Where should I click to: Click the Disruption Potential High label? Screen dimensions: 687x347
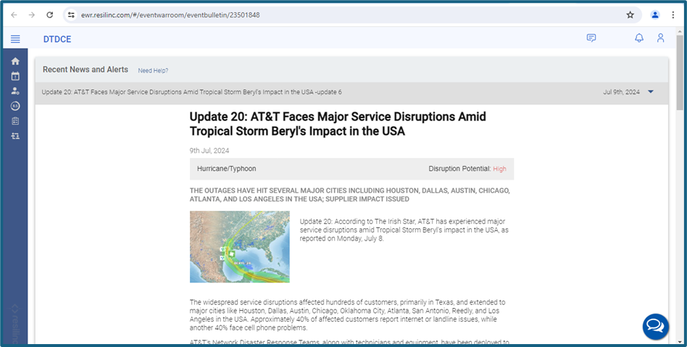point(467,169)
